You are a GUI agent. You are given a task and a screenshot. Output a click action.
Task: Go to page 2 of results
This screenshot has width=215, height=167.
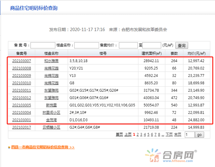click(x=138, y=135)
